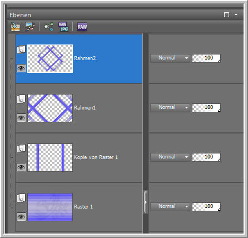Hide the Rahmen2 layer with its eye icon

point(21,68)
